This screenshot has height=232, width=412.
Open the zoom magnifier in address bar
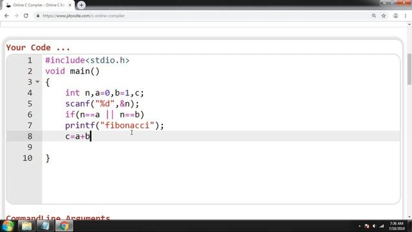pos(373,15)
